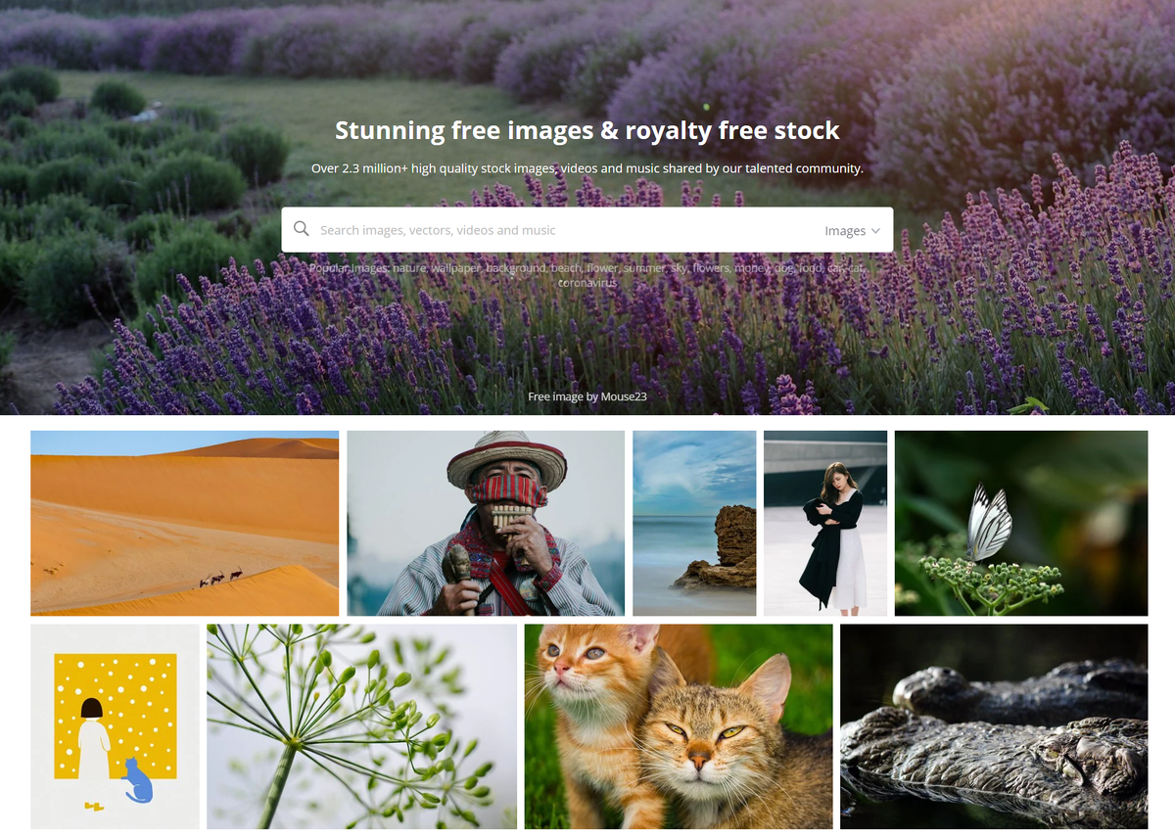View the sea rock coastline photo
The height and width of the screenshot is (836, 1175).
pyautogui.click(x=694, y=523)
